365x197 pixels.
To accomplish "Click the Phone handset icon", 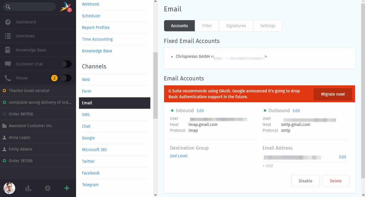I will pos(8,78).
